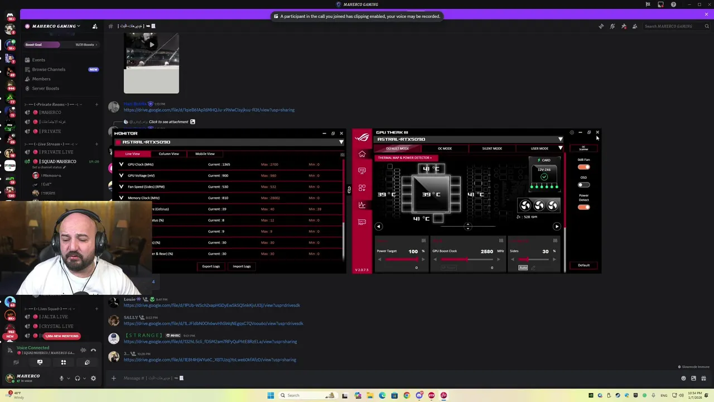Open OSD settings icon in GPU Tweak sidebar

[362, 171]
